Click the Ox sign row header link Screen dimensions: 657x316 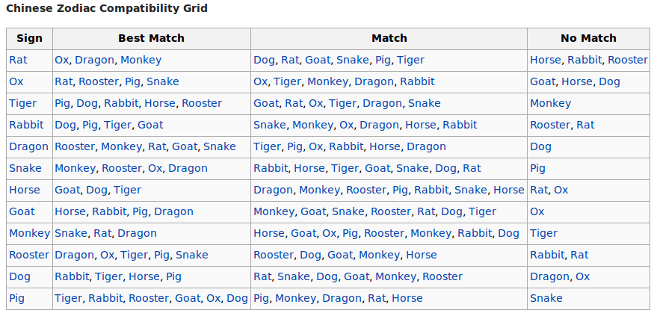pyautogui.click(x=16, y=81)
